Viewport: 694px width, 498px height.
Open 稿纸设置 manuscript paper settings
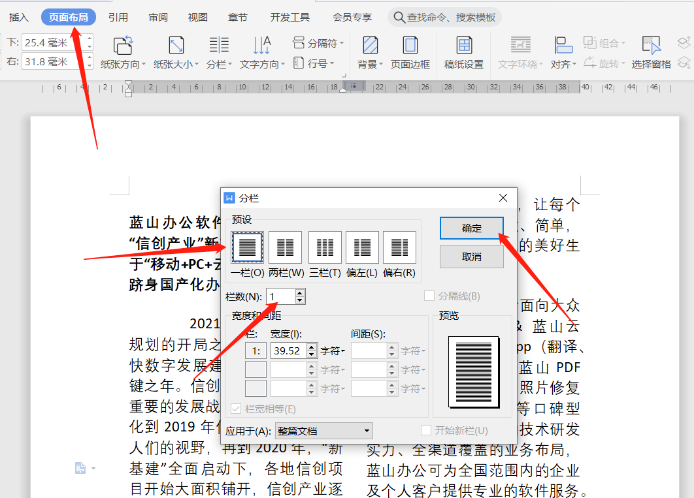pyautogui.click(x=464, y=53)
